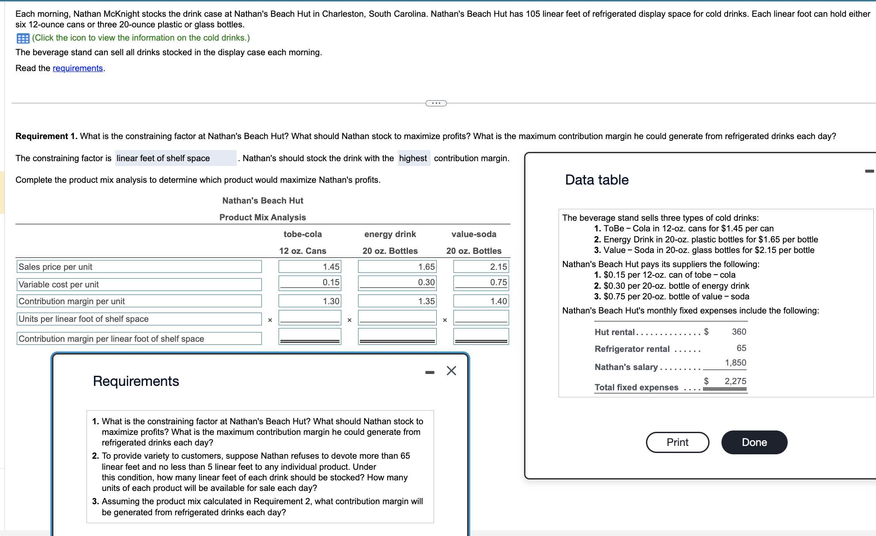Click value-soda units per linear foot field
The image size is (876, 536).
481,317
